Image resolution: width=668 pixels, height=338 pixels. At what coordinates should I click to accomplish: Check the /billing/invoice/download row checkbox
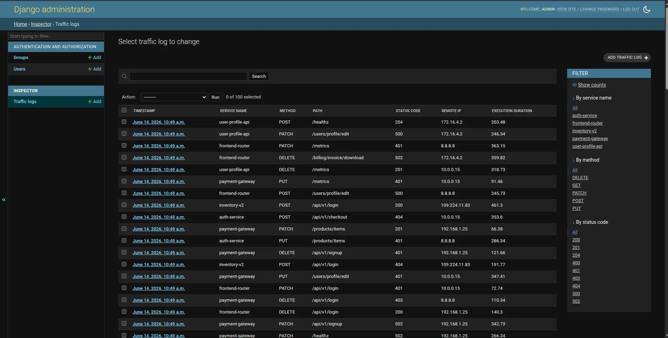124,157
